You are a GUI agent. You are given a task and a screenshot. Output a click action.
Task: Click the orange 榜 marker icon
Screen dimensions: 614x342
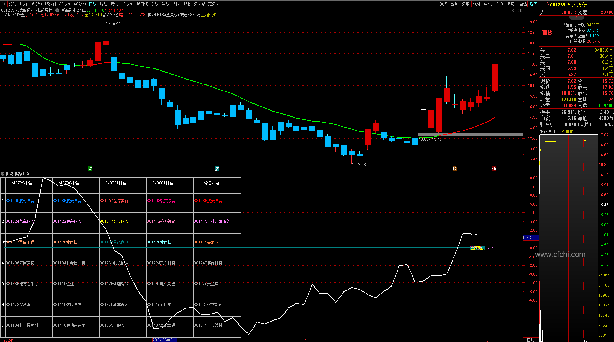(454, 168)
